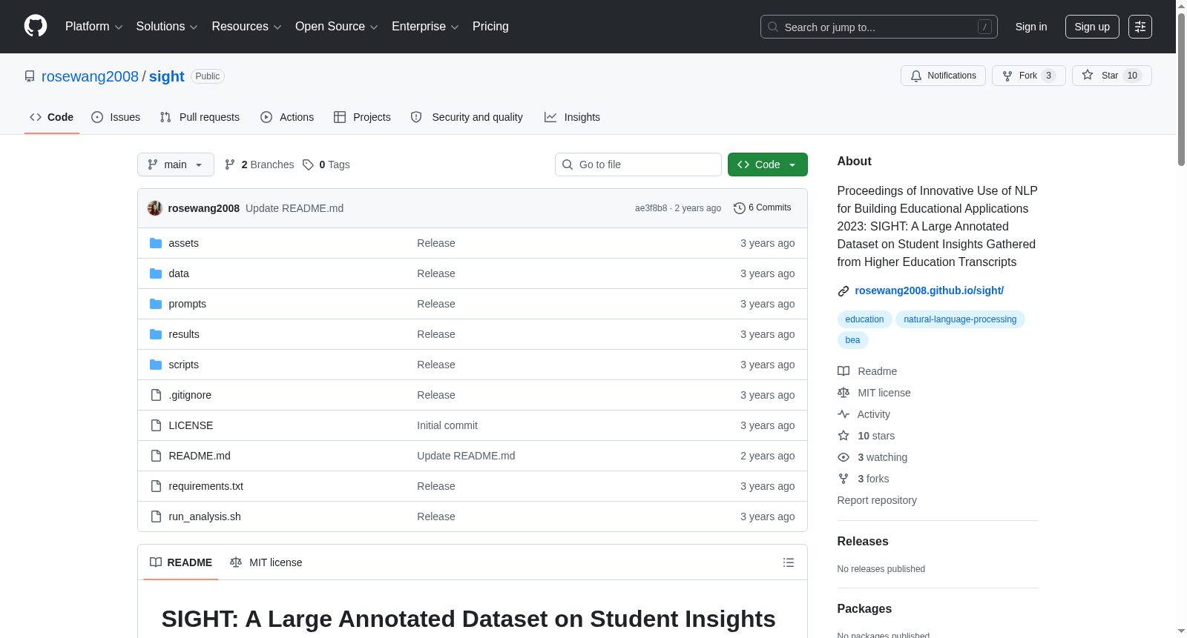Click the Go to file input

638,165
